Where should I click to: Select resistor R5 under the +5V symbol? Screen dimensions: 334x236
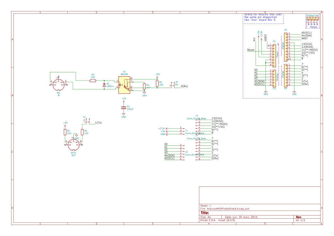coord(157,84)
